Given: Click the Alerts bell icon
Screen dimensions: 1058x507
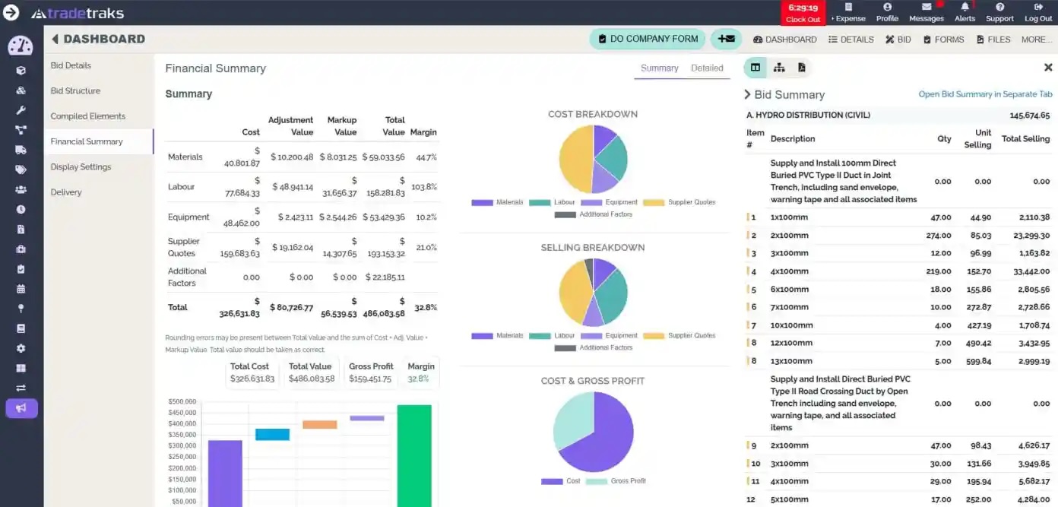Looking at the screenshot, I should tap(965, 8).
